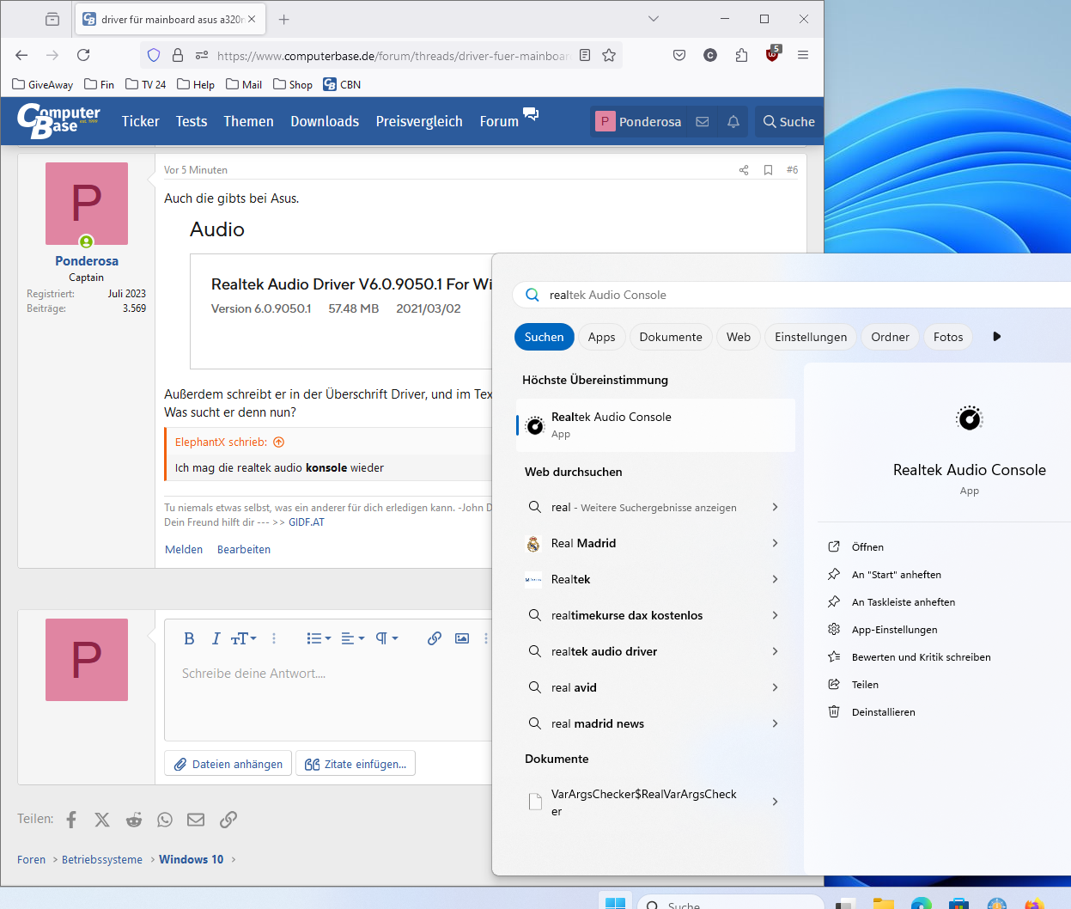Jump to quoted ElephantX post arrow

click(278, 442)
